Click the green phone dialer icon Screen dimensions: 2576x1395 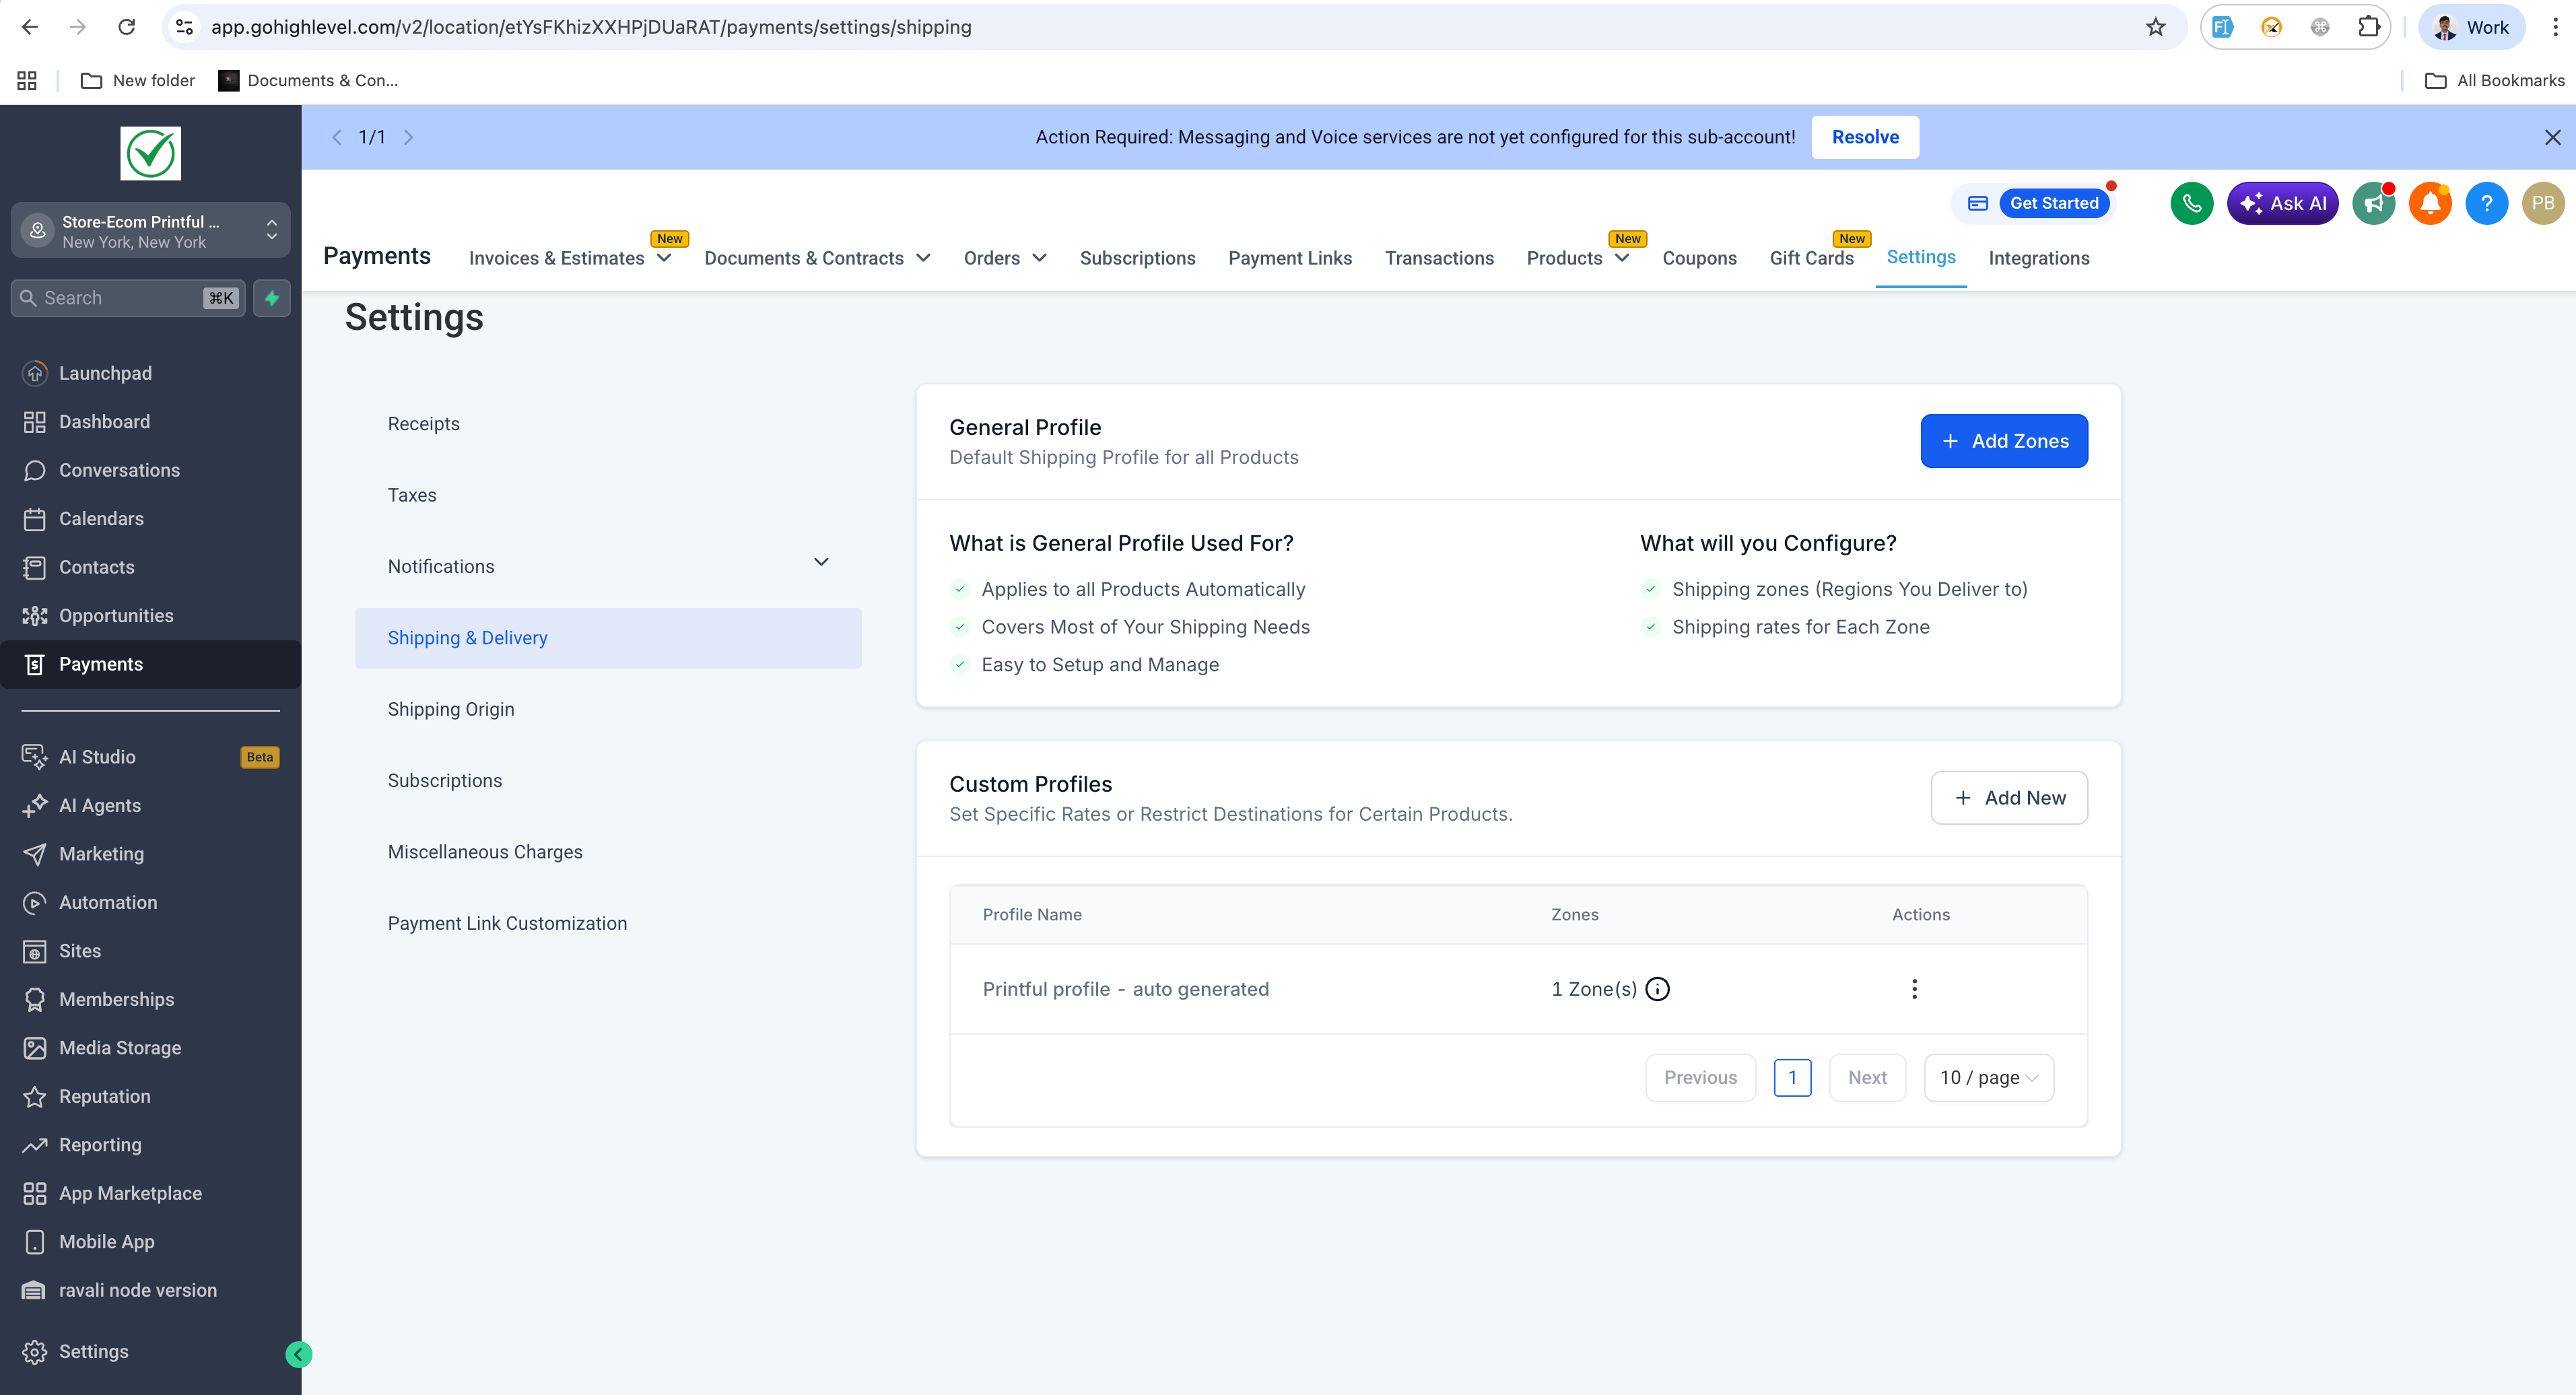click(x=2191, y=204)
